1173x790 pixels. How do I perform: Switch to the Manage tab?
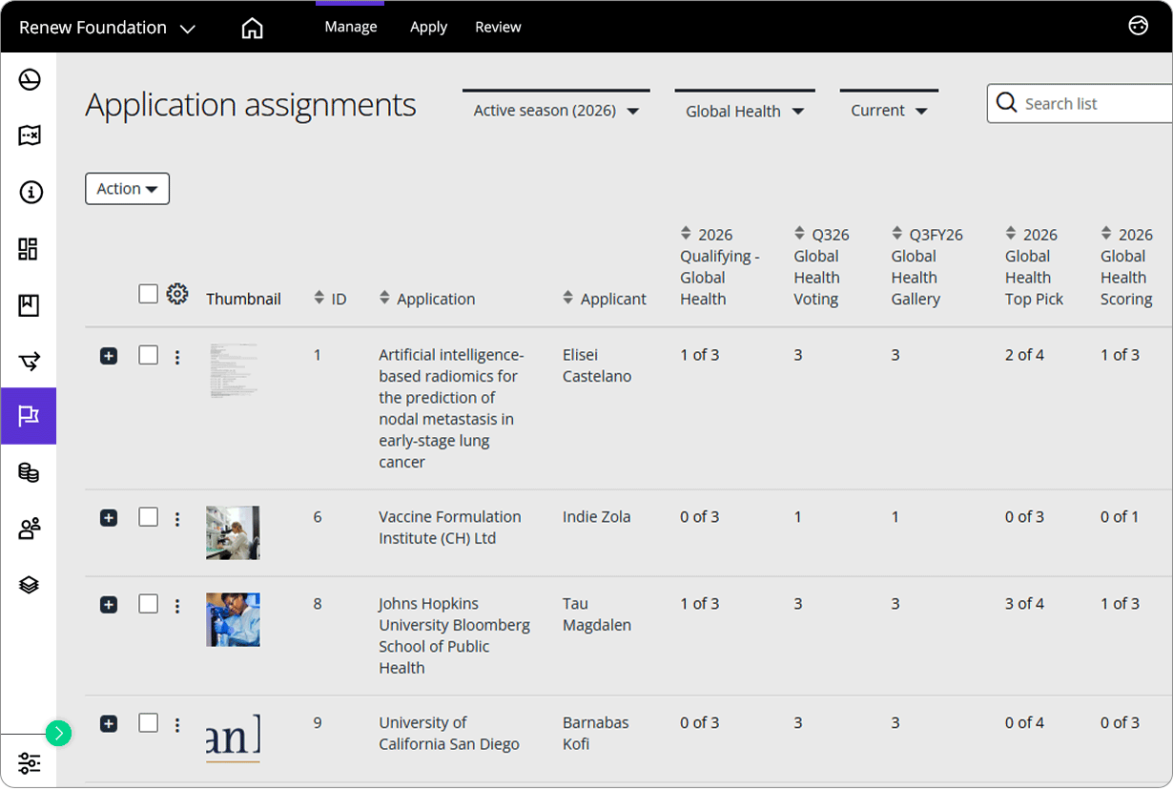click(x=350, y=27)
